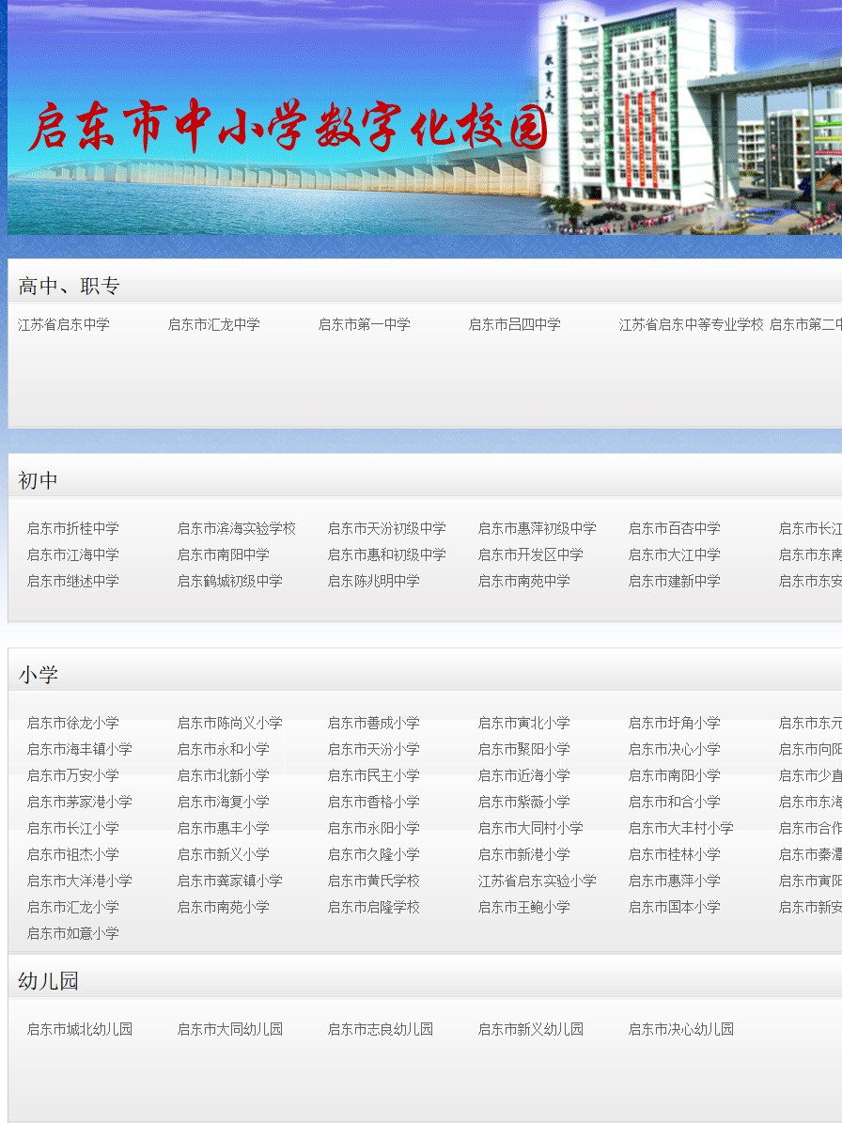Open 启东市滨海实验学校 link

click(x=237, y=528)
